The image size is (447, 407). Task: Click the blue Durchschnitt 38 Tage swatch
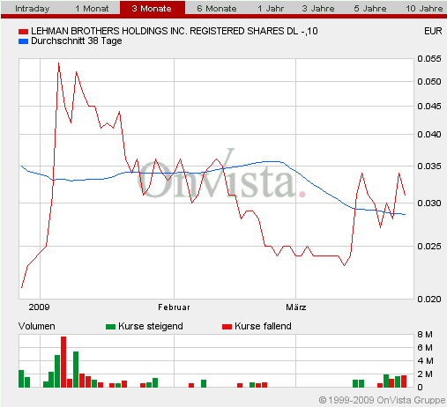(23, 41)
